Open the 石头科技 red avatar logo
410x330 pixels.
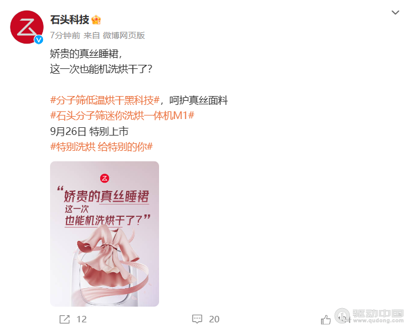click(x=27, y=27)
